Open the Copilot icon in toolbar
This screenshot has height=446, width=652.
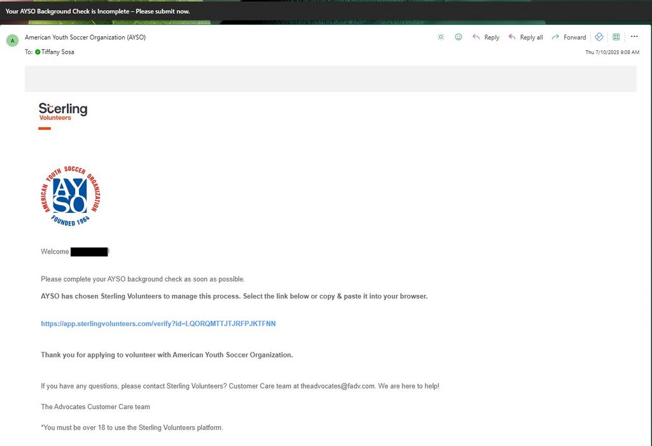(x=599, y=37)
